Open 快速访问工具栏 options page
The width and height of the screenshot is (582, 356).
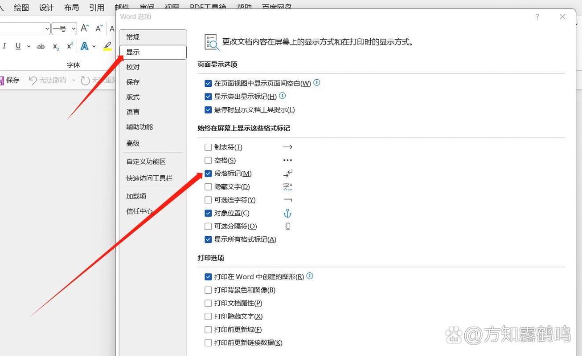(x=153, y=178)
